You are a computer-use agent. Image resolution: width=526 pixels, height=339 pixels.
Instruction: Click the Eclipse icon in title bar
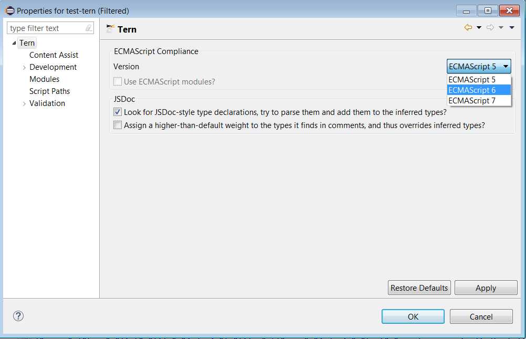click(x=10, y=10)
